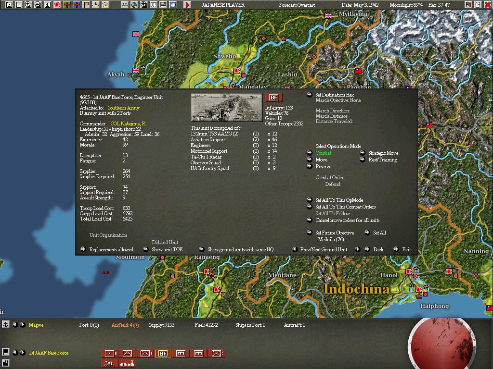Click next base arrow beside Magwe
The image size is (493, 369).
point(23,324)
